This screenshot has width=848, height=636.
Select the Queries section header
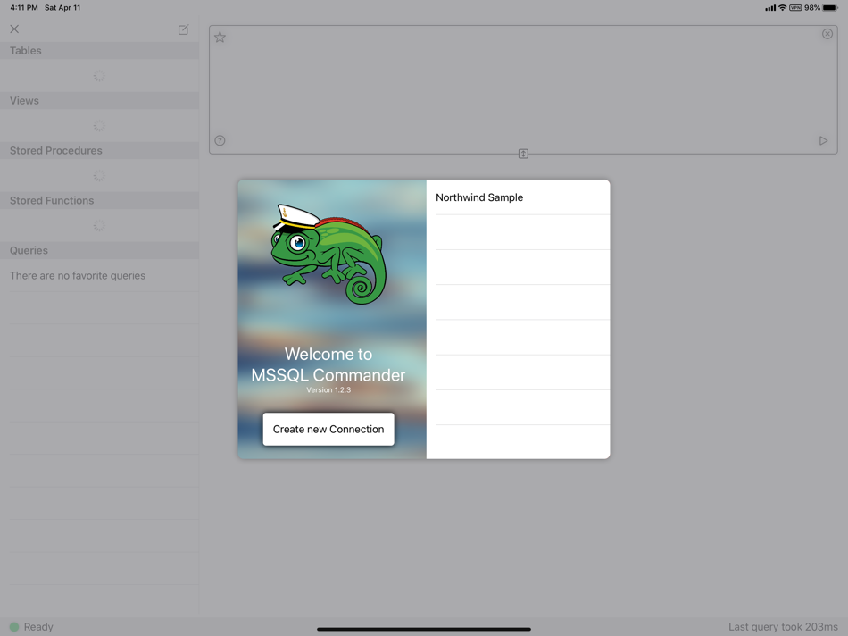(99, 251)
